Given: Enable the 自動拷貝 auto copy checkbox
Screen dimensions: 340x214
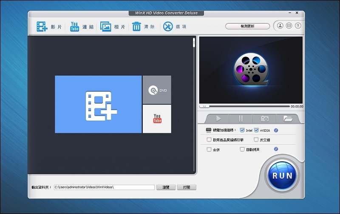Looking at the screenshot, I should click(242, 149).
